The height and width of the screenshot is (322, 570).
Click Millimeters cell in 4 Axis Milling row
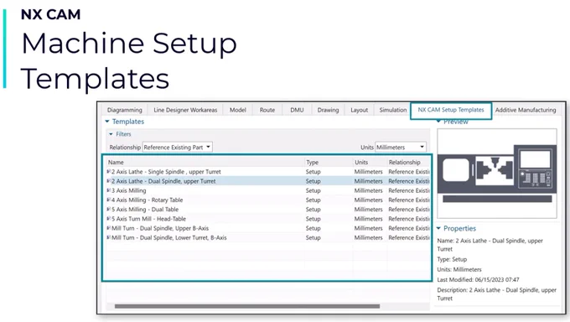(x=368, y=200)
